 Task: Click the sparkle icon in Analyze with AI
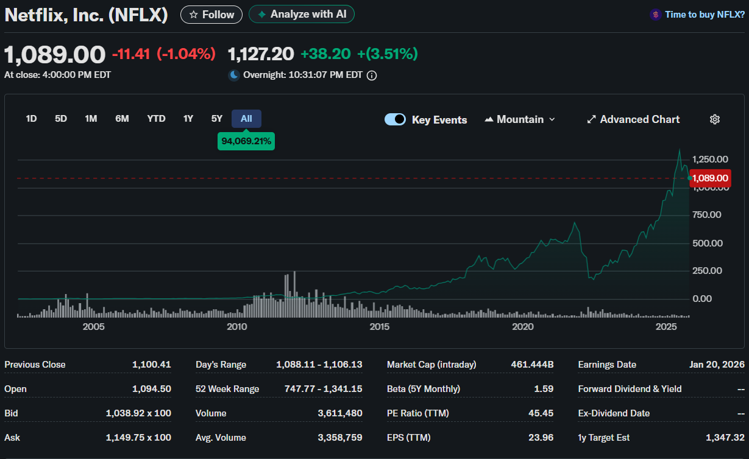point(261,15)
